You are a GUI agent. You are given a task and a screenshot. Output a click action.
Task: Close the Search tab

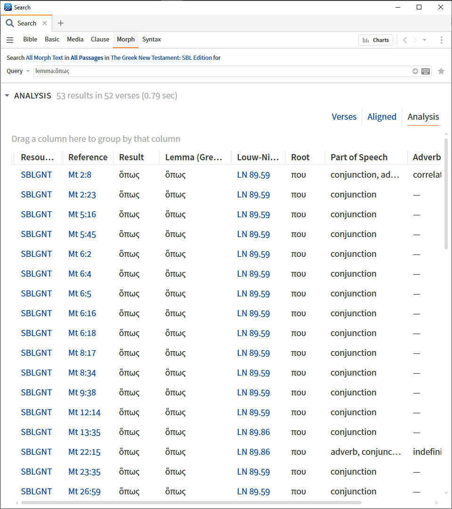(45, 23)
